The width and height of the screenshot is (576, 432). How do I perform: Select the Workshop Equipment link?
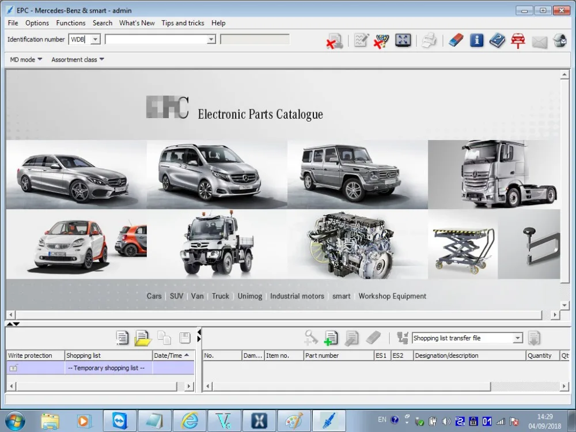point(392,296)
